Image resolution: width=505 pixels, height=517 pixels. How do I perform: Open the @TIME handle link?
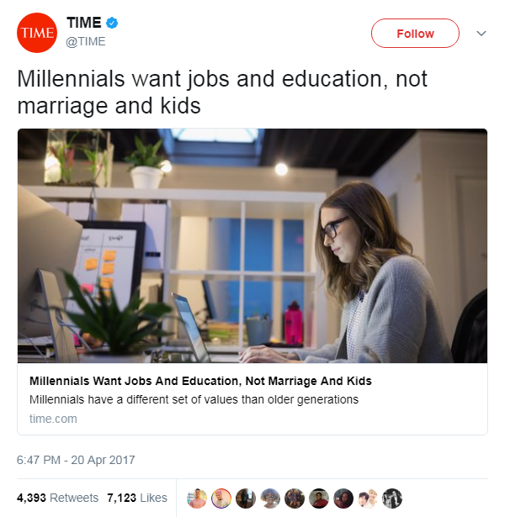86,41
